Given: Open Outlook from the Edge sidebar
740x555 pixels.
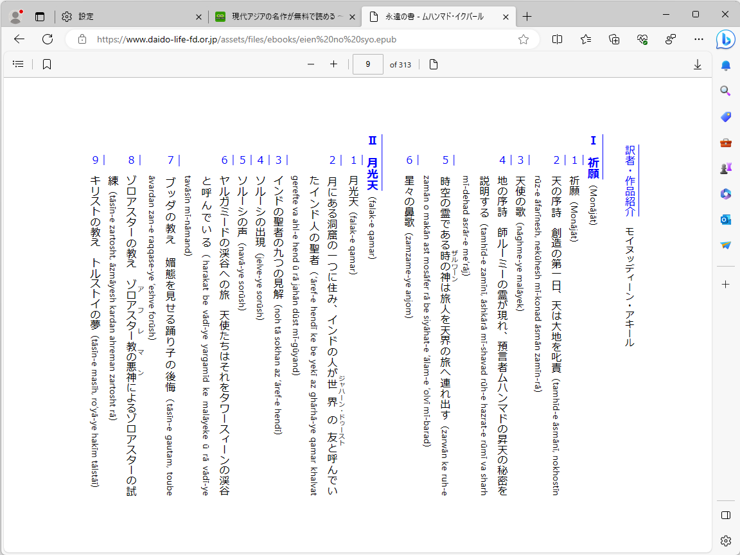Looking at the screenshot, I should [x=725, y=220].
